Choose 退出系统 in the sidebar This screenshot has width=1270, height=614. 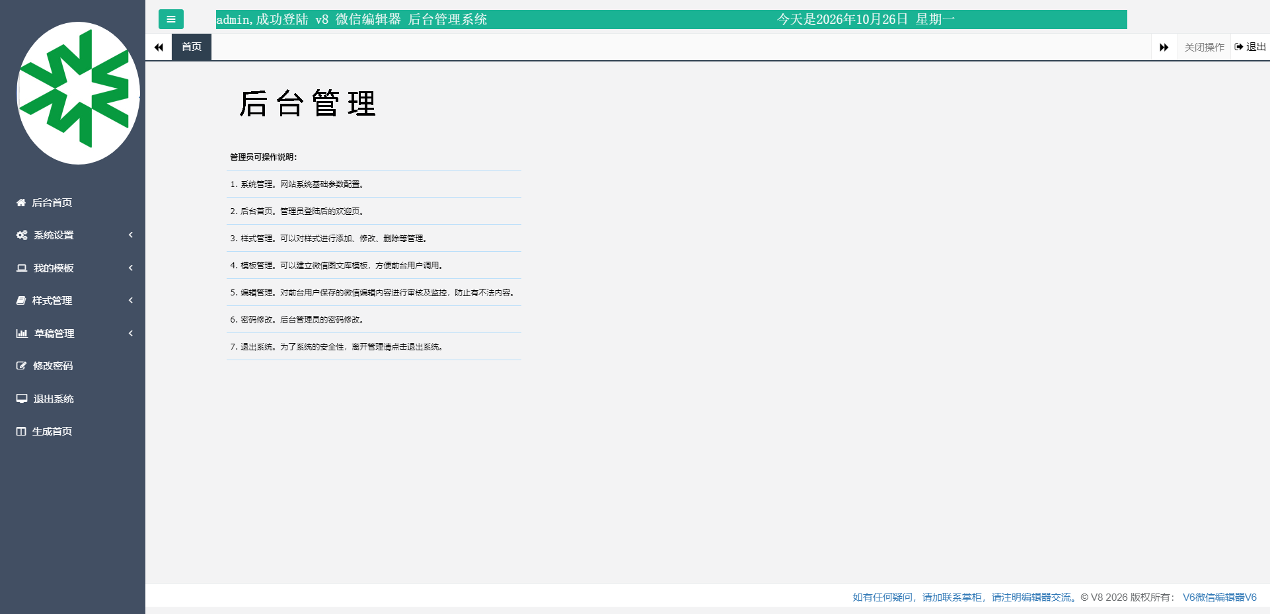(73, 399)
